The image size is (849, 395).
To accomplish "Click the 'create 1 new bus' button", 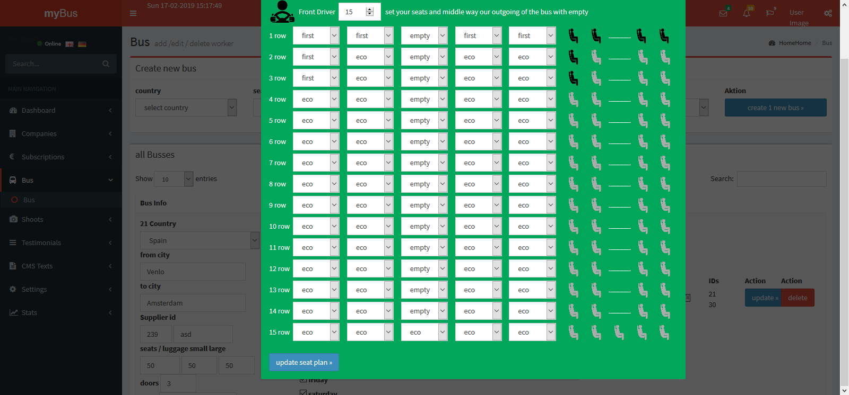I will (775, 107).
